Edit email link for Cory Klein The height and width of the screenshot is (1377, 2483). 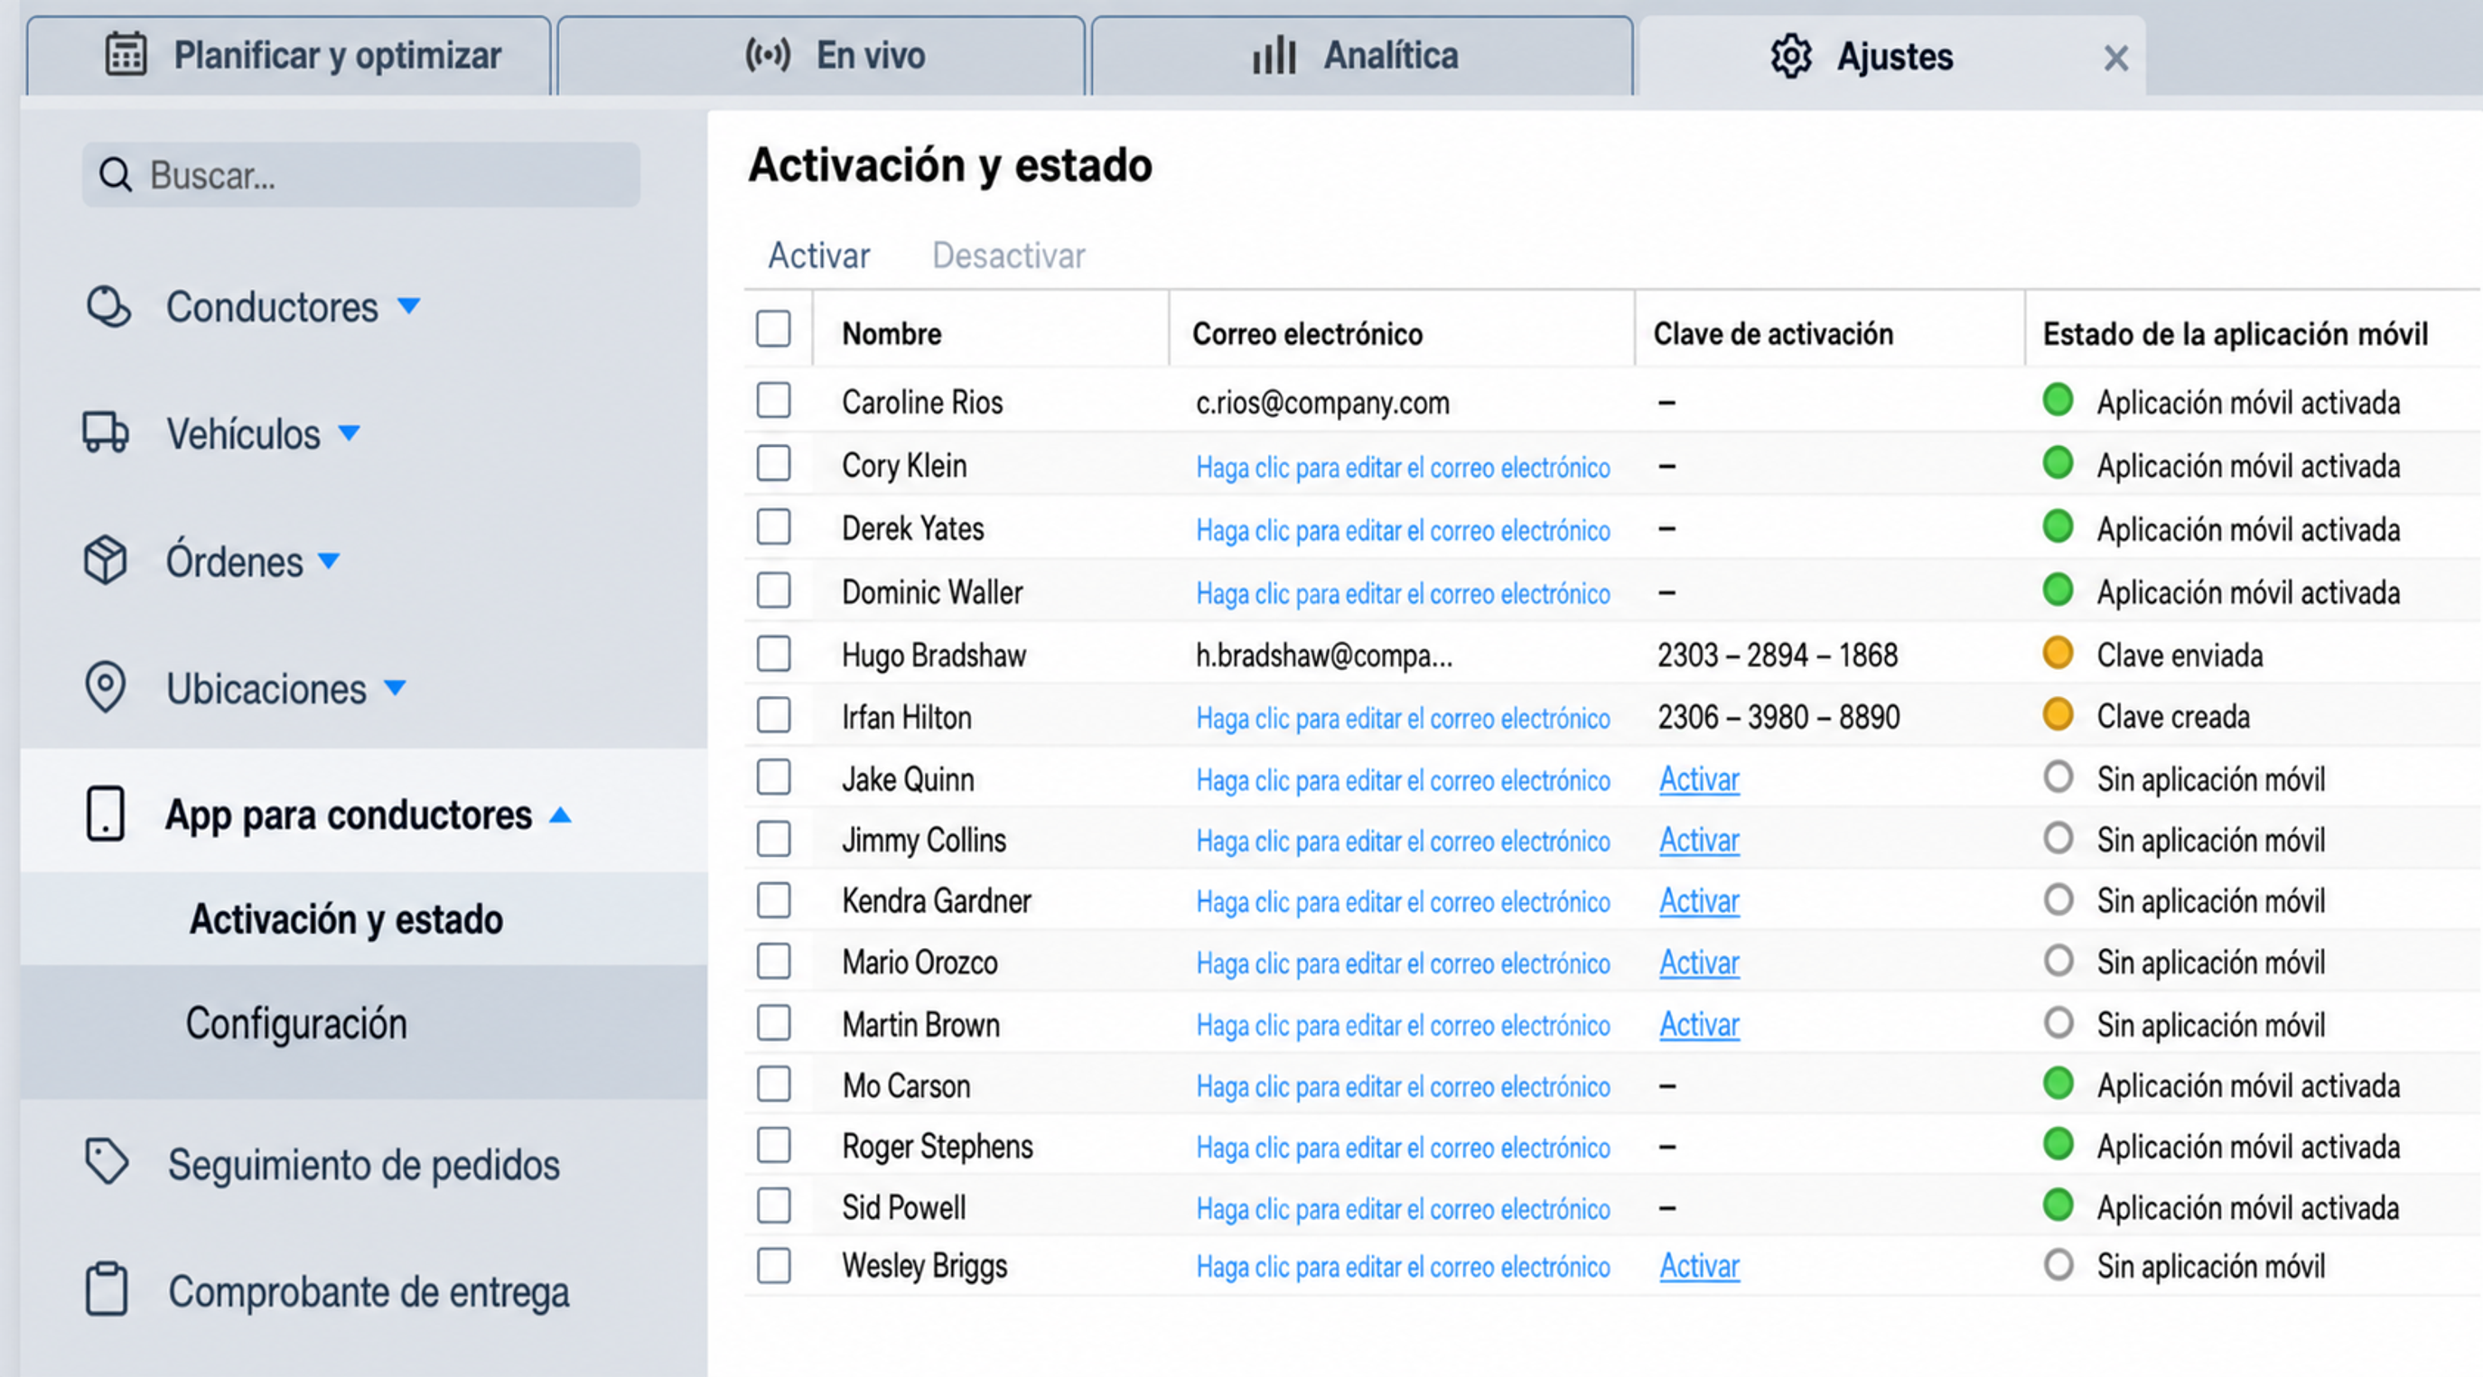(1404, 468)
